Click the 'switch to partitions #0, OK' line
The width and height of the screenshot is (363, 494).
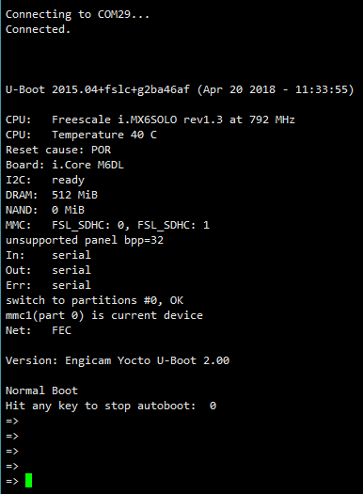click(x=94, y=300)
